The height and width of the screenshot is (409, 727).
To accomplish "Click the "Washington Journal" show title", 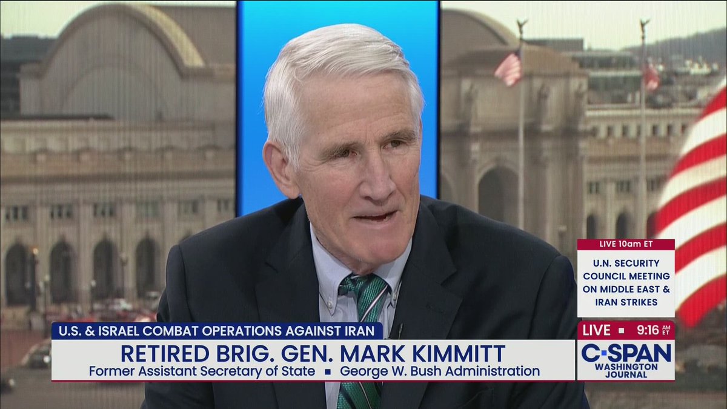I will point(626,370).
